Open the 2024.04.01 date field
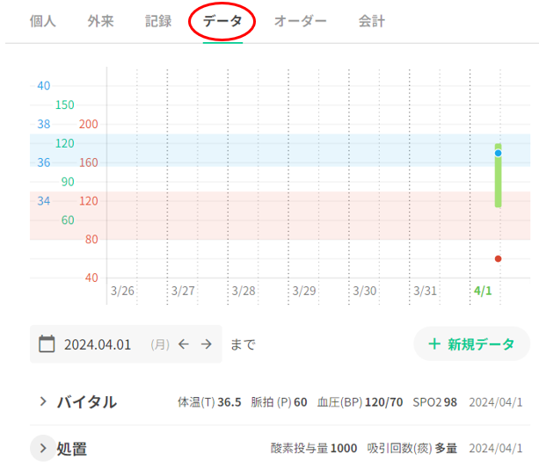This screenshot has height=462, width=539. point(126,343)
